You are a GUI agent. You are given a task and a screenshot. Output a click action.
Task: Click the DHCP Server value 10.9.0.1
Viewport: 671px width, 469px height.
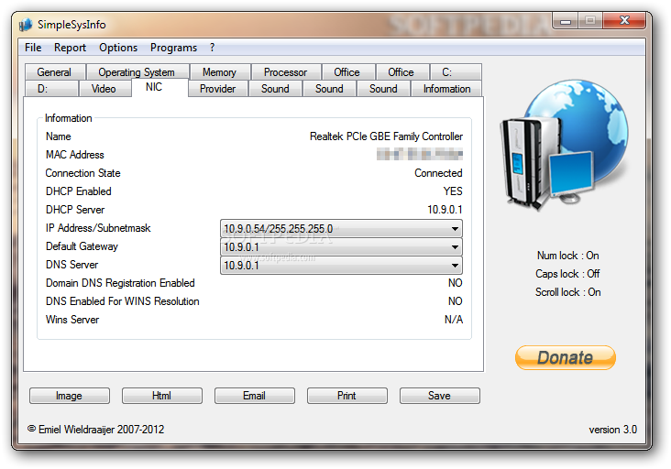coord(445,210)
